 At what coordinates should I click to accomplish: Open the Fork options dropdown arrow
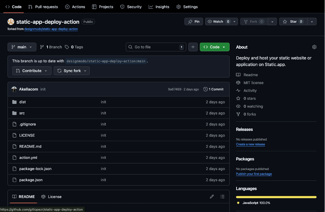(x=272, y=22)
